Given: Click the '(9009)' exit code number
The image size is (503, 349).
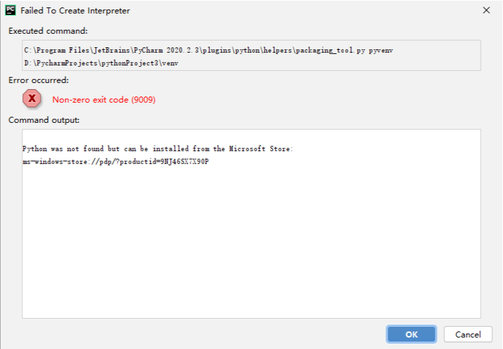Looking at the screenshot, I should click(x=142, y=100).
